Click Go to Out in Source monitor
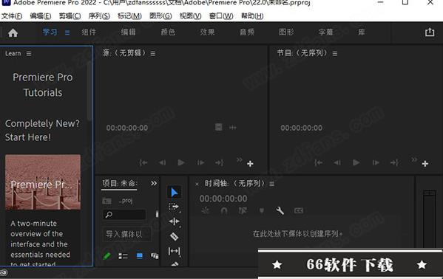The image size is (443, 279). [x=219, y=163]
